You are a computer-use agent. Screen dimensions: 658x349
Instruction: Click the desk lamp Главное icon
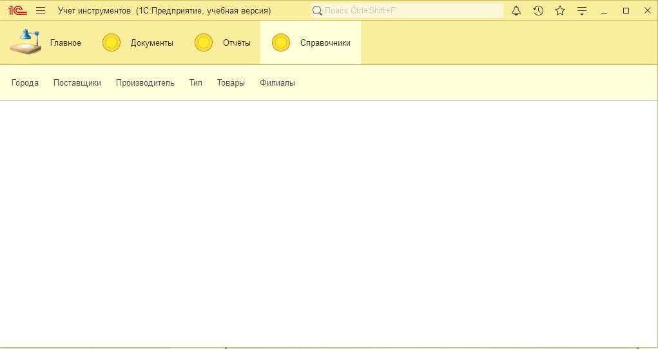point(26,42)
